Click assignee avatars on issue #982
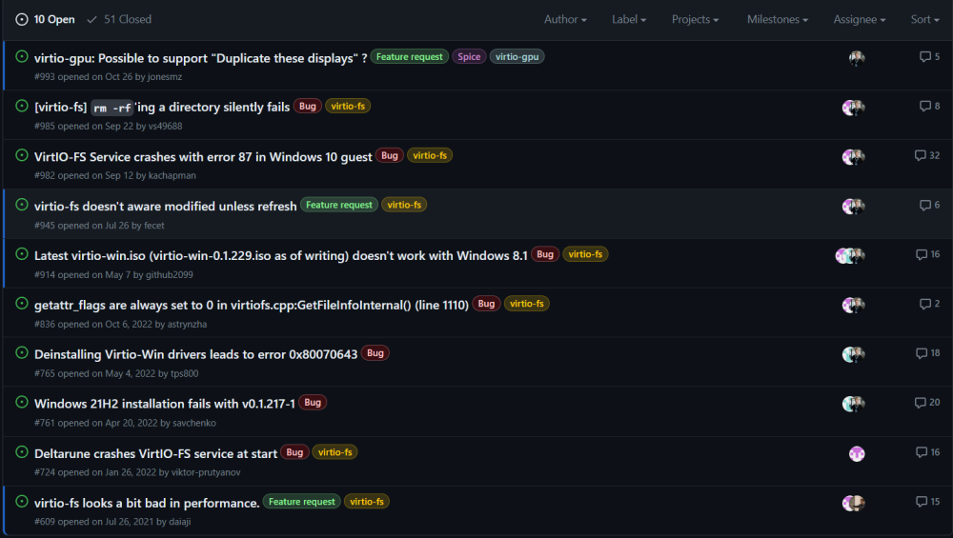This screenshot has height=538, width=953. [x=853, y=157]
